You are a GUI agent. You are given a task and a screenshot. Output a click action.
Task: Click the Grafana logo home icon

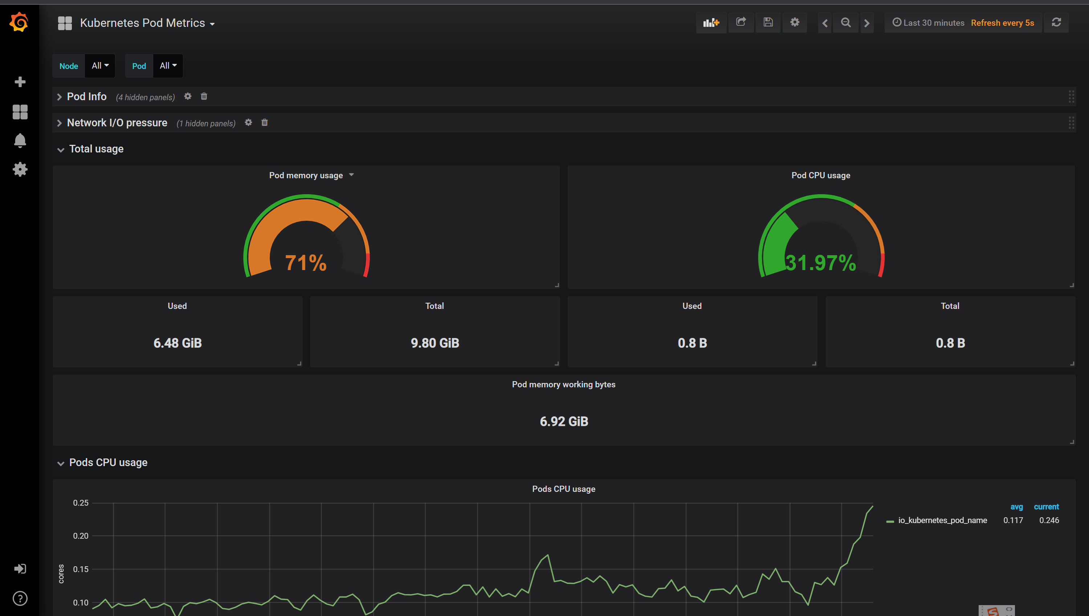[x=19, y=22]
